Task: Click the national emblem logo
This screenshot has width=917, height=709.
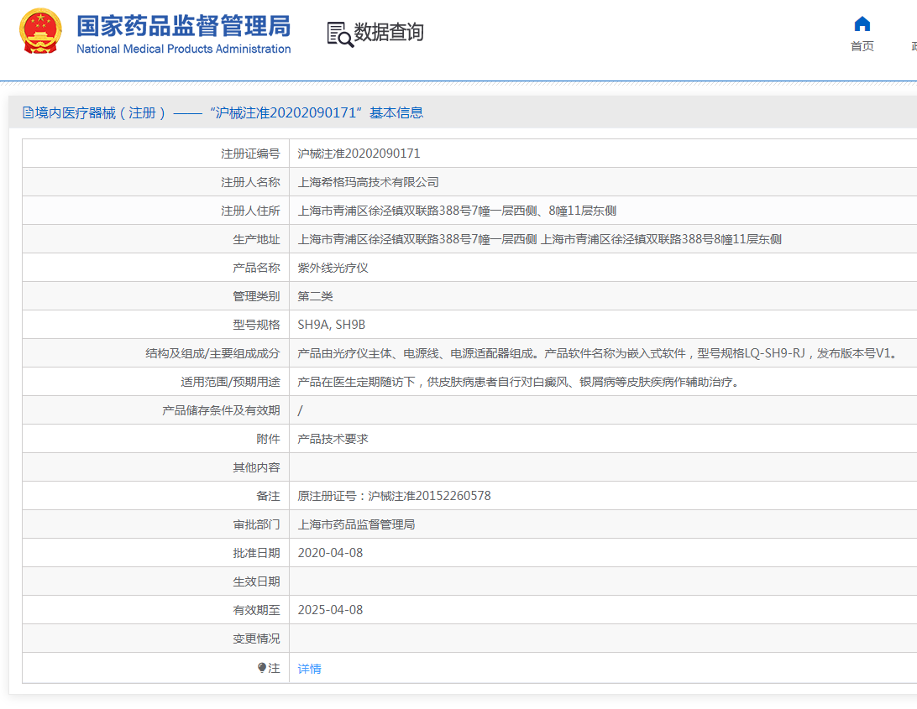Action: [40, 32]
